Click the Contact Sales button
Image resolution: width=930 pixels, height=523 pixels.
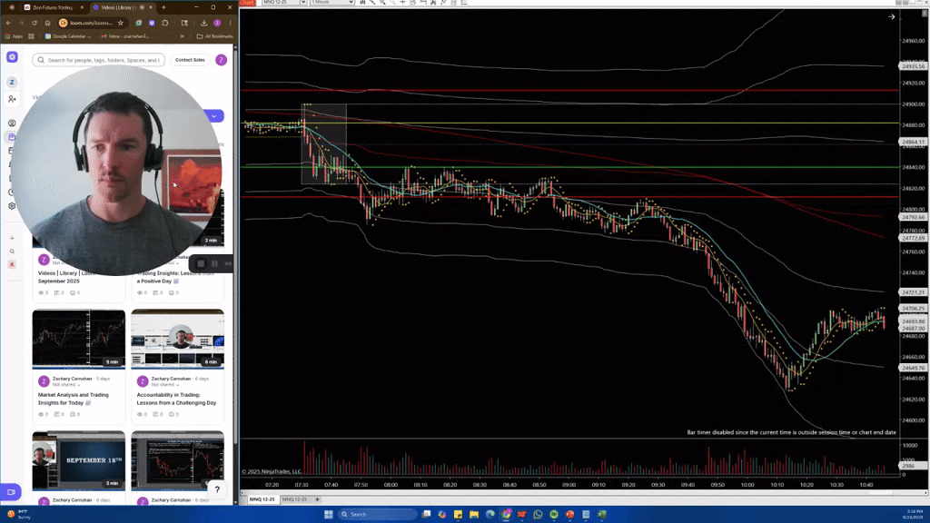(x=190, y=60)
